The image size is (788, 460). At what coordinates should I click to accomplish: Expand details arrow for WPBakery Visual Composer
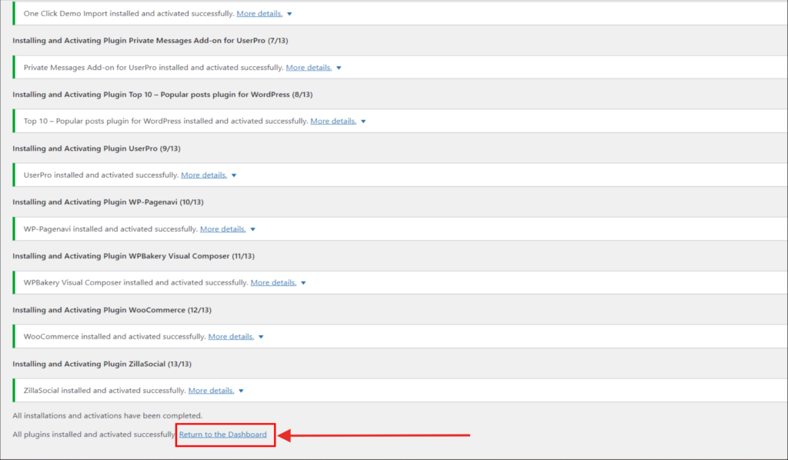coord(304,283)
